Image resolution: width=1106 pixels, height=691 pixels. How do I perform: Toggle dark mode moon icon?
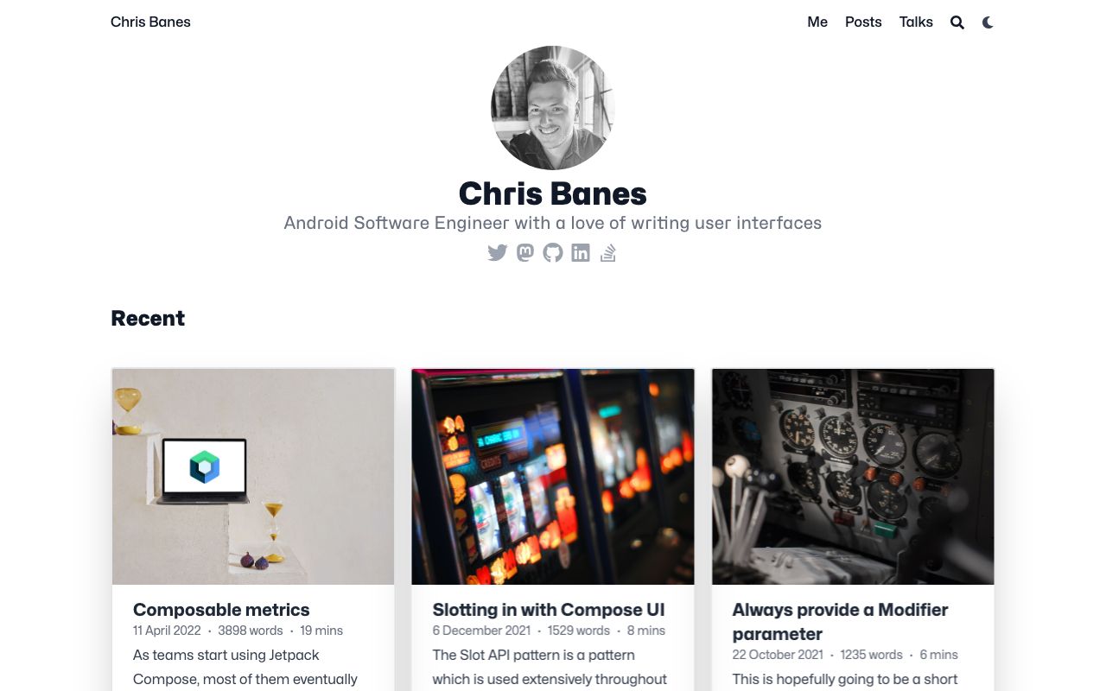(988, 22)
